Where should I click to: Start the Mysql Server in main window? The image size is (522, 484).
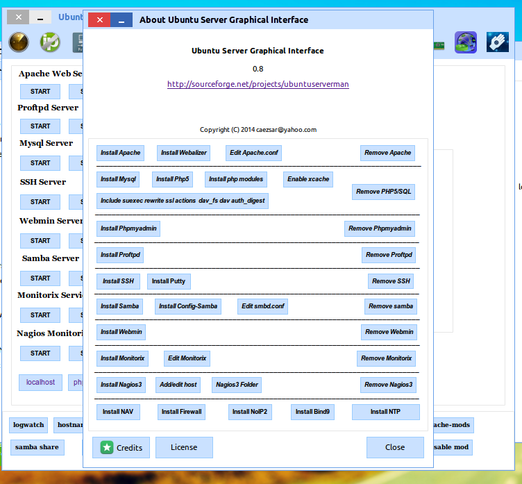40,163
